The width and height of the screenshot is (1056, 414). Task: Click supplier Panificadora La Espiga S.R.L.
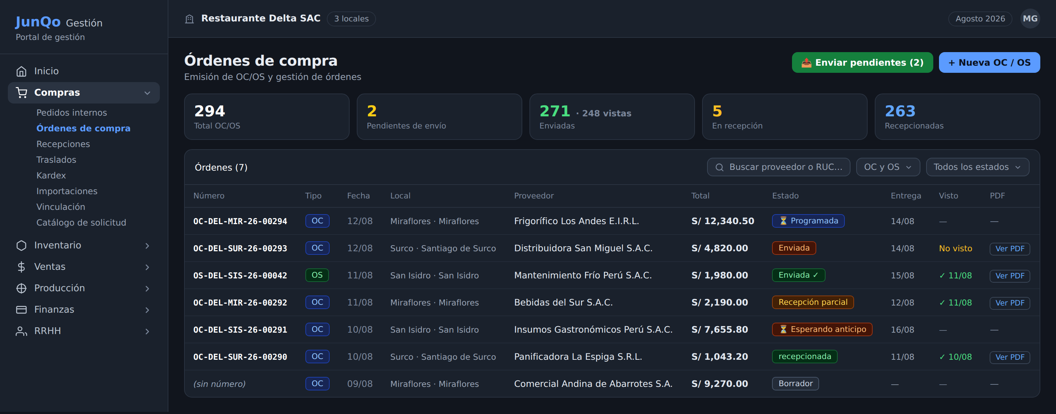tap(578, 357)
